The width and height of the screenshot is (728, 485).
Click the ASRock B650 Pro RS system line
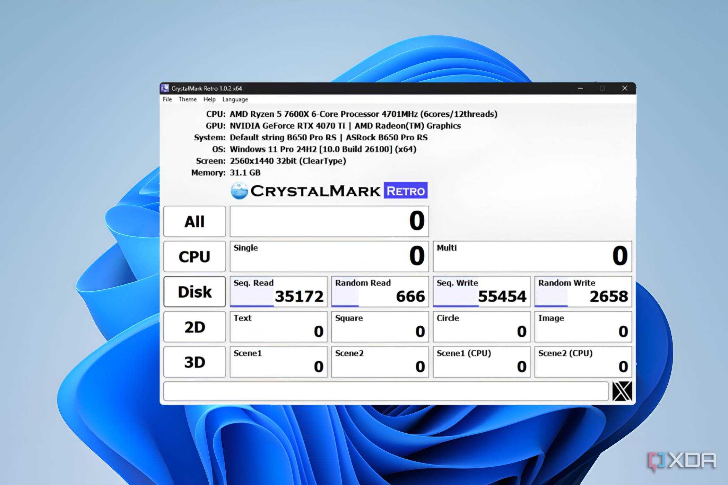329,138
